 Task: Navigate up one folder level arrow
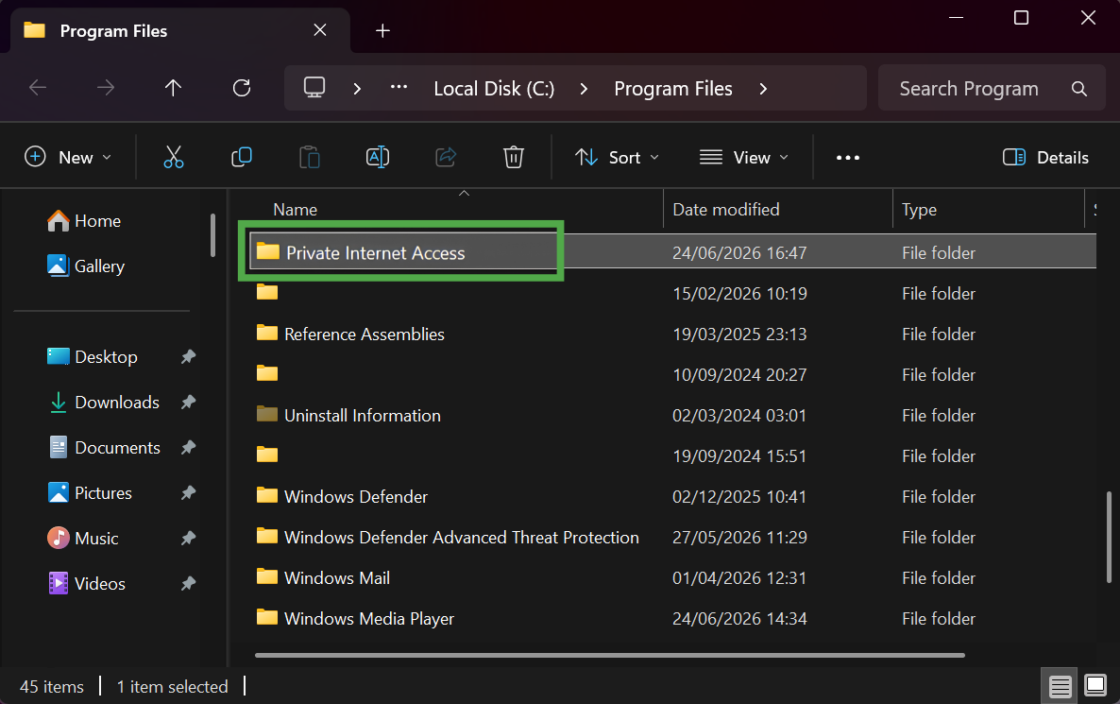coord(173,88)
